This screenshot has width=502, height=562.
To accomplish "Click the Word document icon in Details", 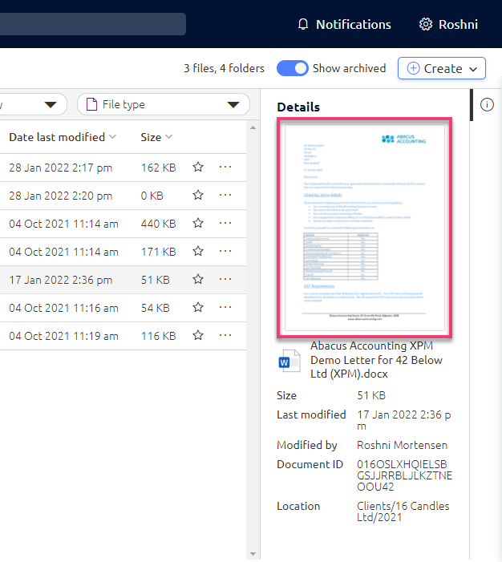I will 287,362.
